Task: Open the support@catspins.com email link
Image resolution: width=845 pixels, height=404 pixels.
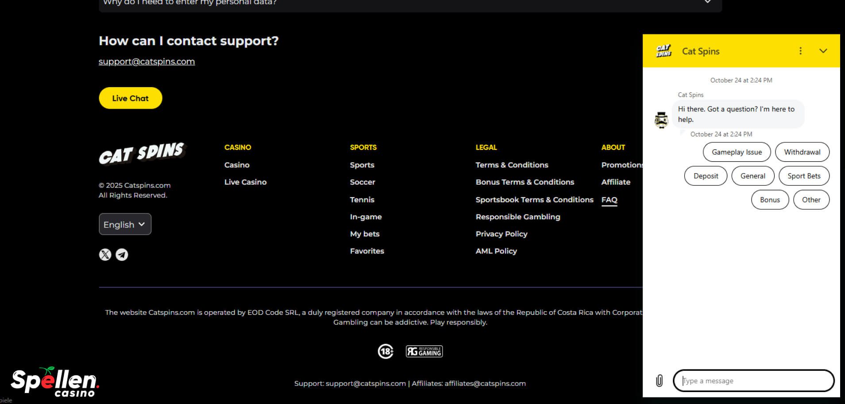Action: pos(147,61)
